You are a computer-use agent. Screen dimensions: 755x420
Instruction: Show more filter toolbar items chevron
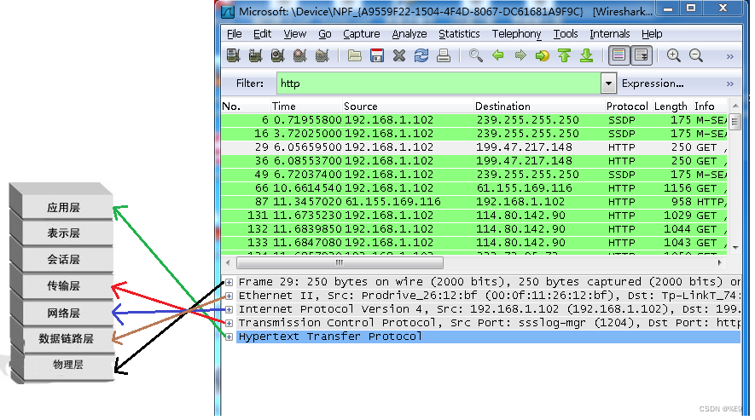point(730,84)
